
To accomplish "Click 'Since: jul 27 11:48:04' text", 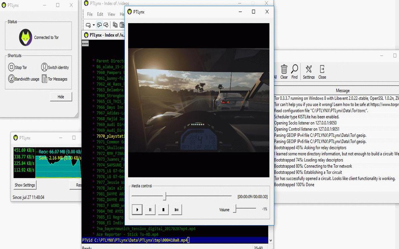I will click(x=28, y=197).
